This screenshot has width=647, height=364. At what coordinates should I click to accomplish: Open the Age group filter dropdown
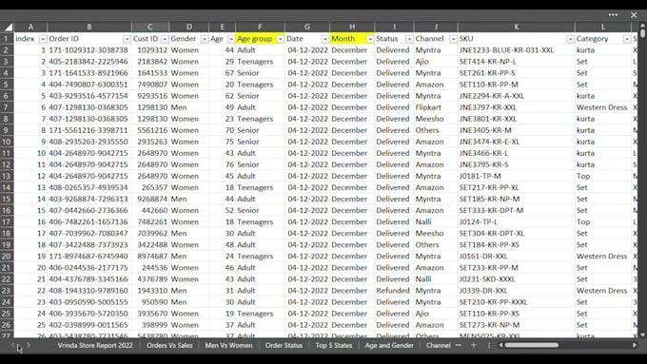point(280,39)
